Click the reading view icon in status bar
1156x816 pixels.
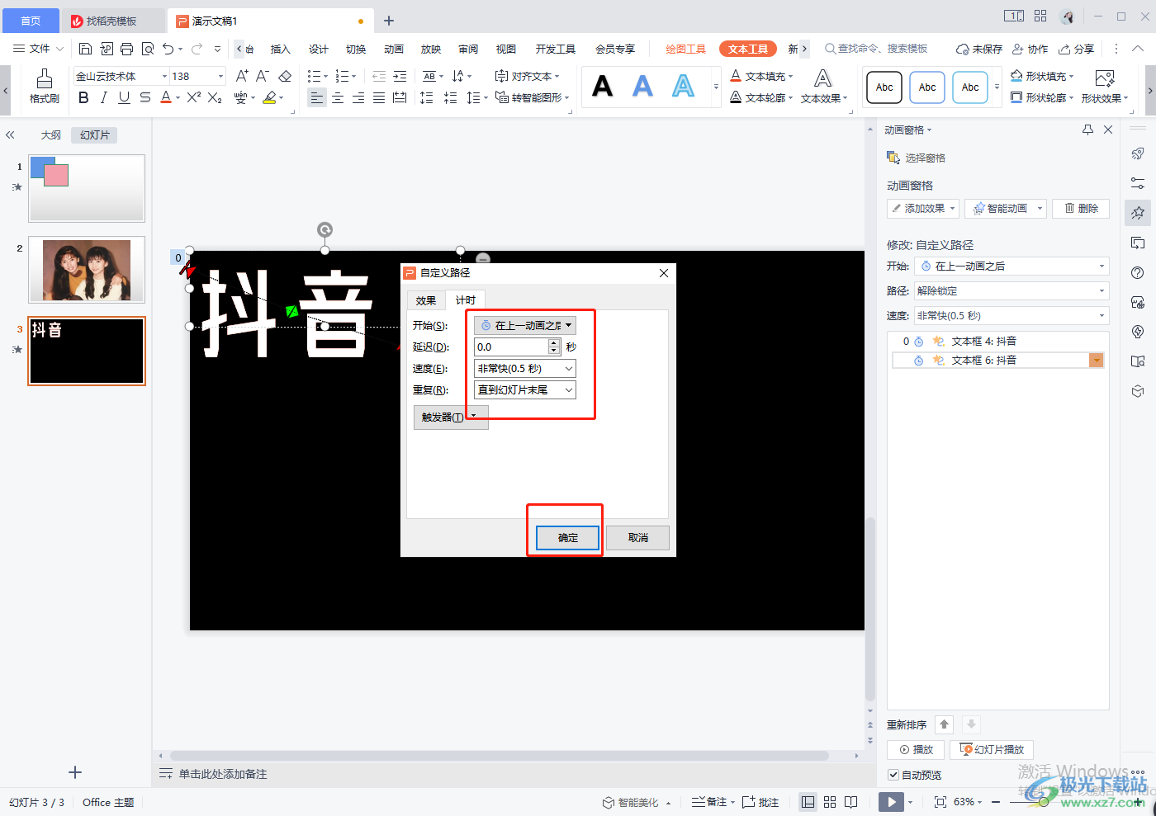coord(851,802)
